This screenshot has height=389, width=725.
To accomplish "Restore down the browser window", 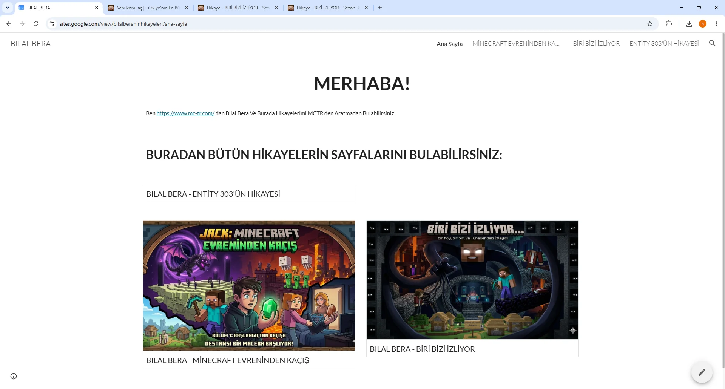I will tap(699, 8).
